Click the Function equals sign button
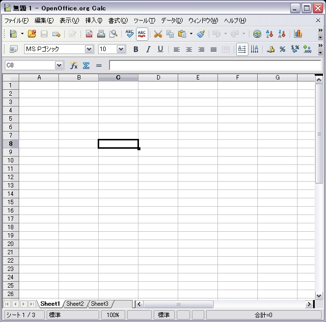 pos(99,65)
